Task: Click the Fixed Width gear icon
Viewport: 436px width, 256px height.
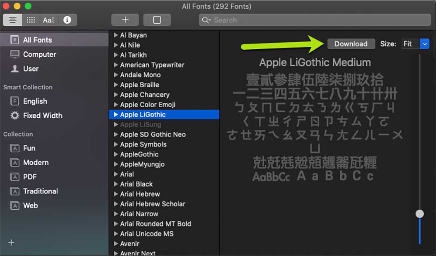Action: tap(14, 115)
